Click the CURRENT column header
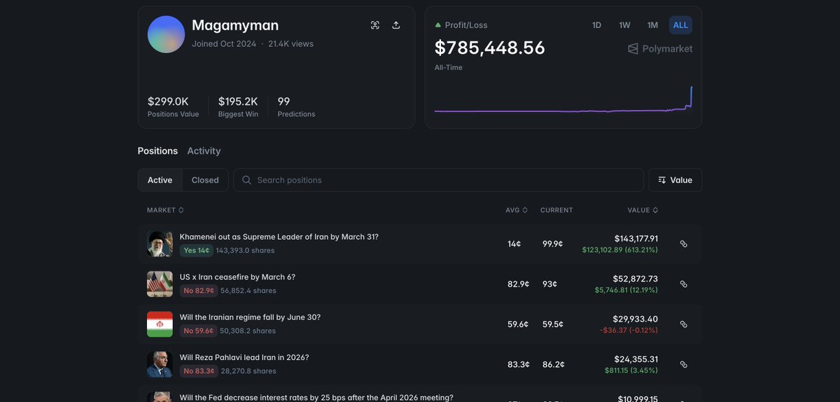 (556, 210)
